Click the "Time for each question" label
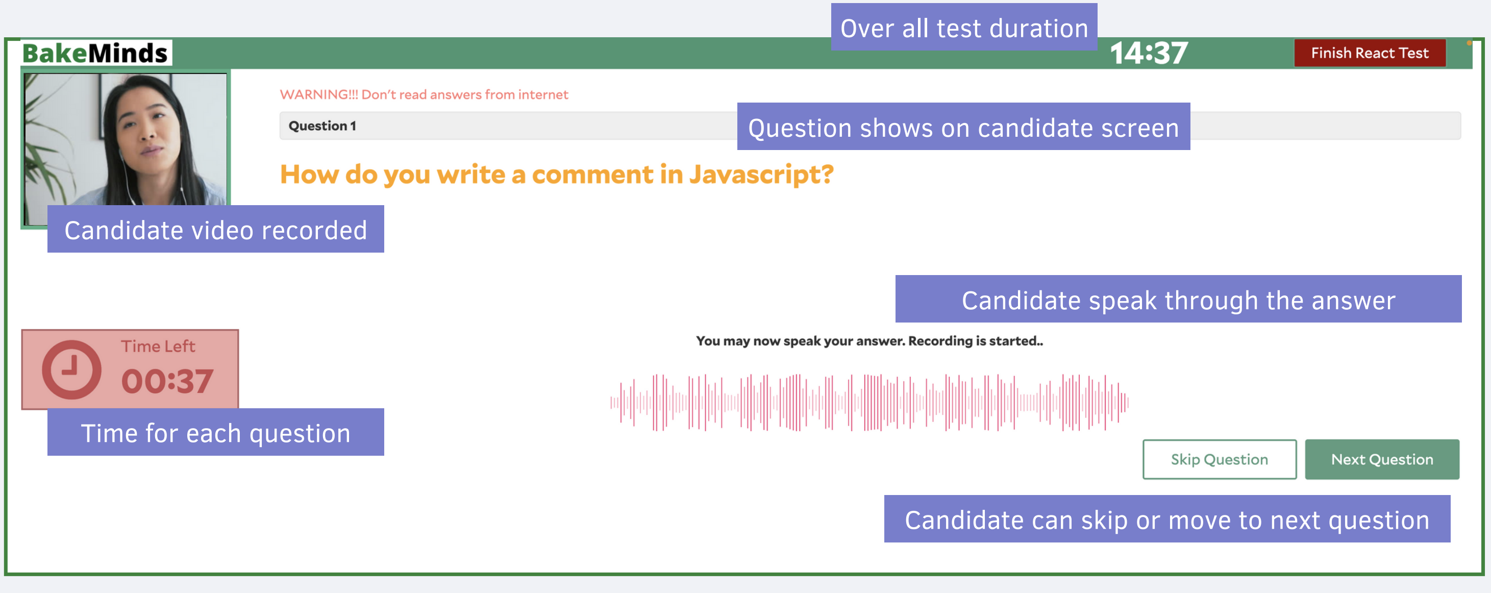 tap(215, 433)
